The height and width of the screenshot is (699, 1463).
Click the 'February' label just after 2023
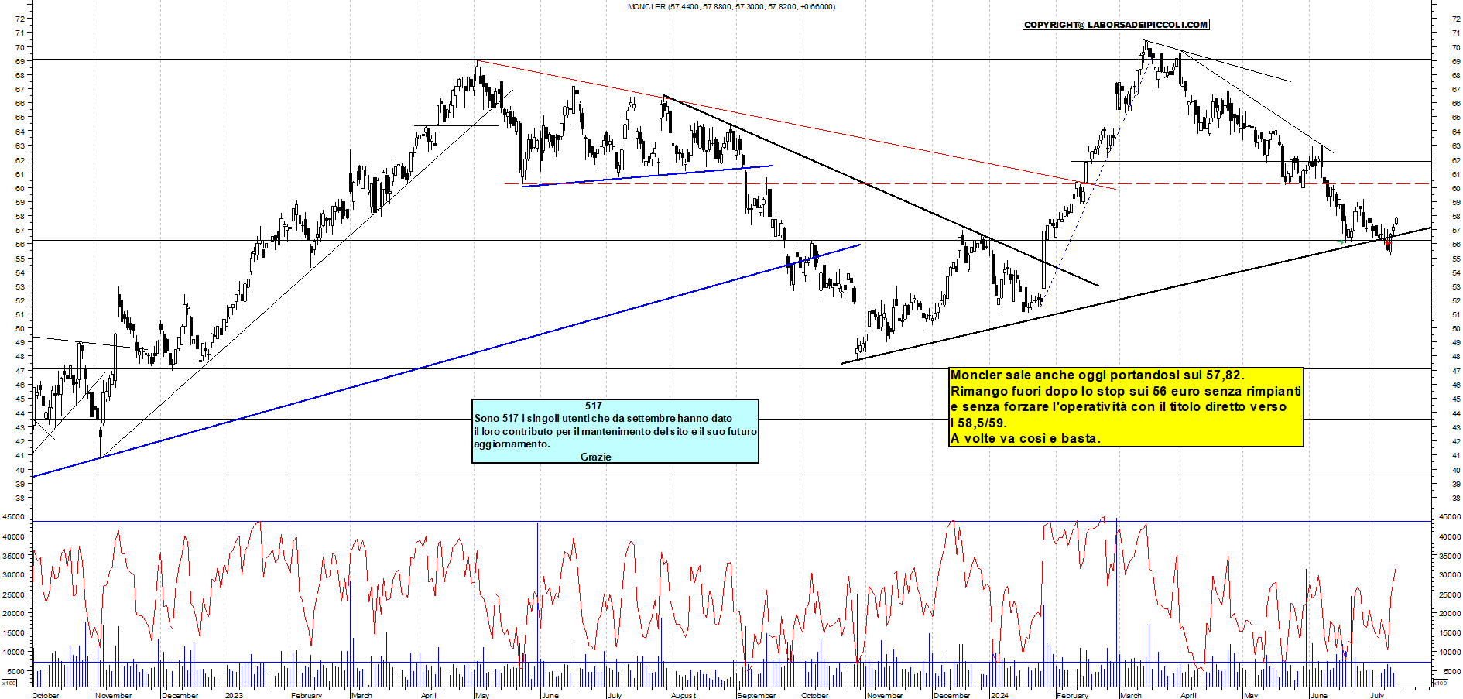tap(307, 695)
